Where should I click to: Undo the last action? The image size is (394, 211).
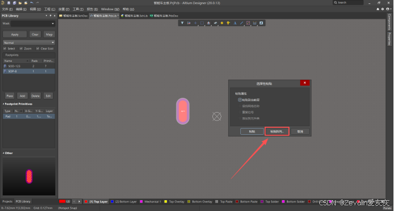tap(32, 3)
